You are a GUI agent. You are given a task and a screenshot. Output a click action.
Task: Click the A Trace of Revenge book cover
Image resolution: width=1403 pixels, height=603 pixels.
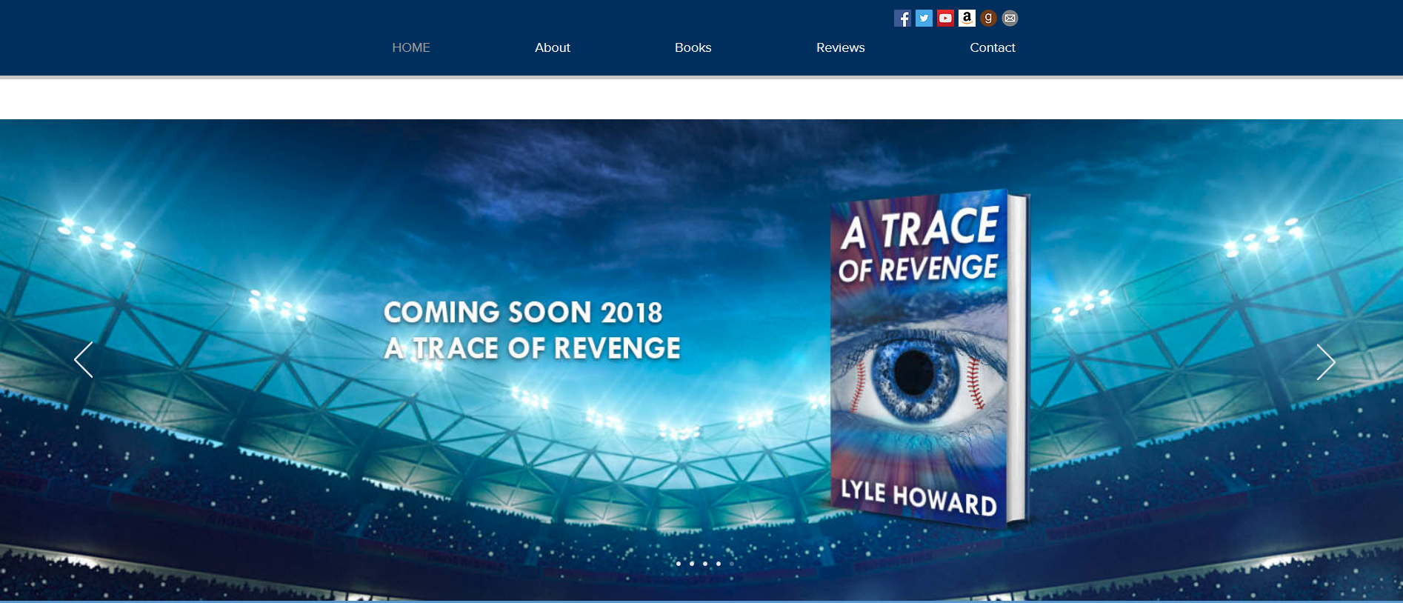930,360
